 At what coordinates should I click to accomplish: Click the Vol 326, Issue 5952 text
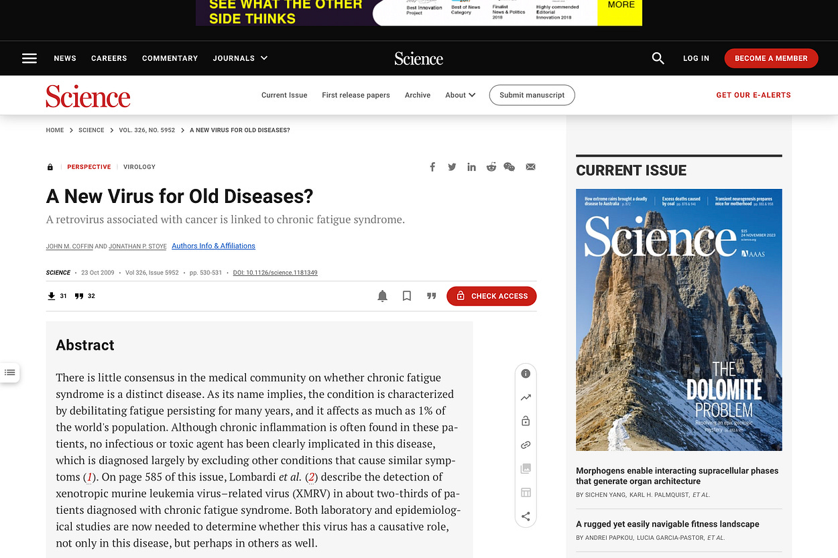coord(152,273)
